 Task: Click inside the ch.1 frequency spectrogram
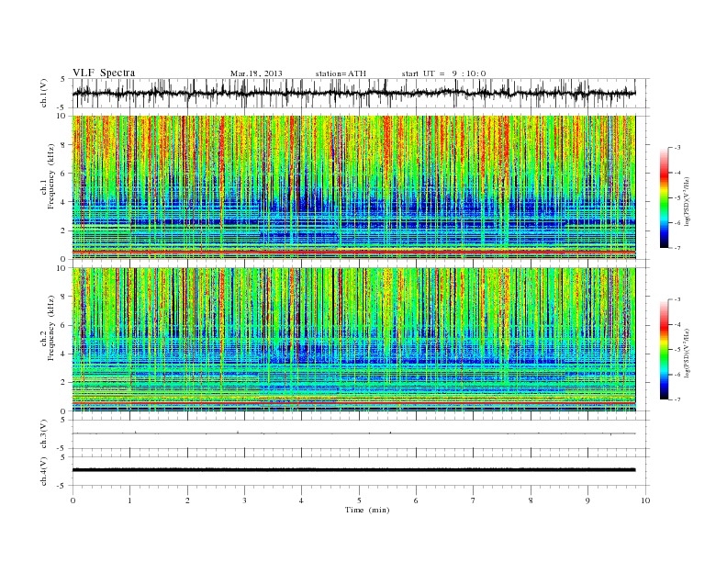click(353, 187)
